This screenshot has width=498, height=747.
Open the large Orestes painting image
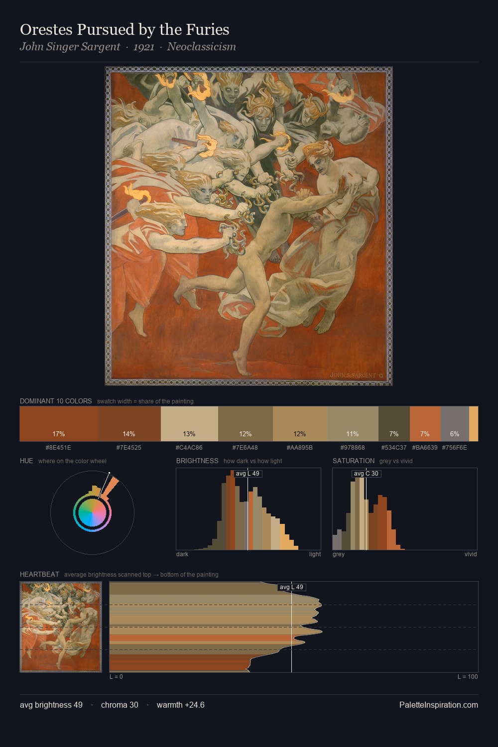249,226
